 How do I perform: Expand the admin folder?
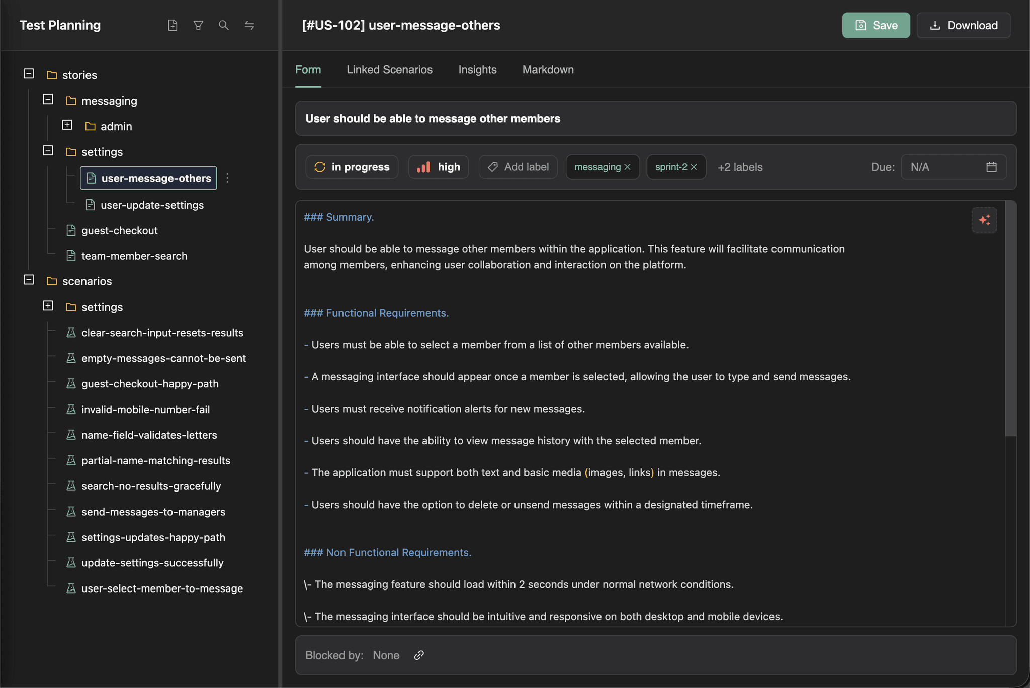[67, 125]
